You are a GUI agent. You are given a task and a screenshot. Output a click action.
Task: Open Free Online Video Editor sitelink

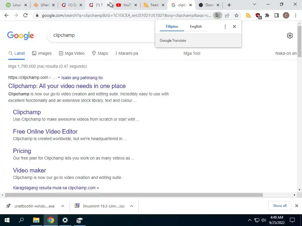pos(45,132)
